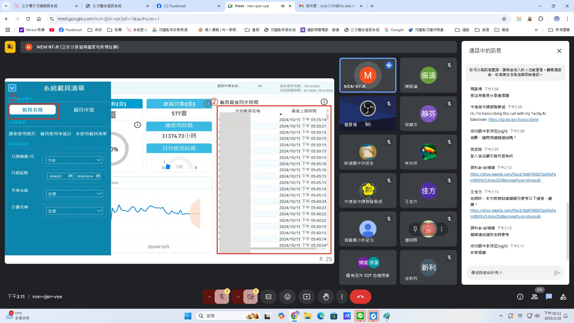574x323 pixels.
Task: Open the tactiq.io transcribing link
Action: pyautogui.click(x=513, y=120)
